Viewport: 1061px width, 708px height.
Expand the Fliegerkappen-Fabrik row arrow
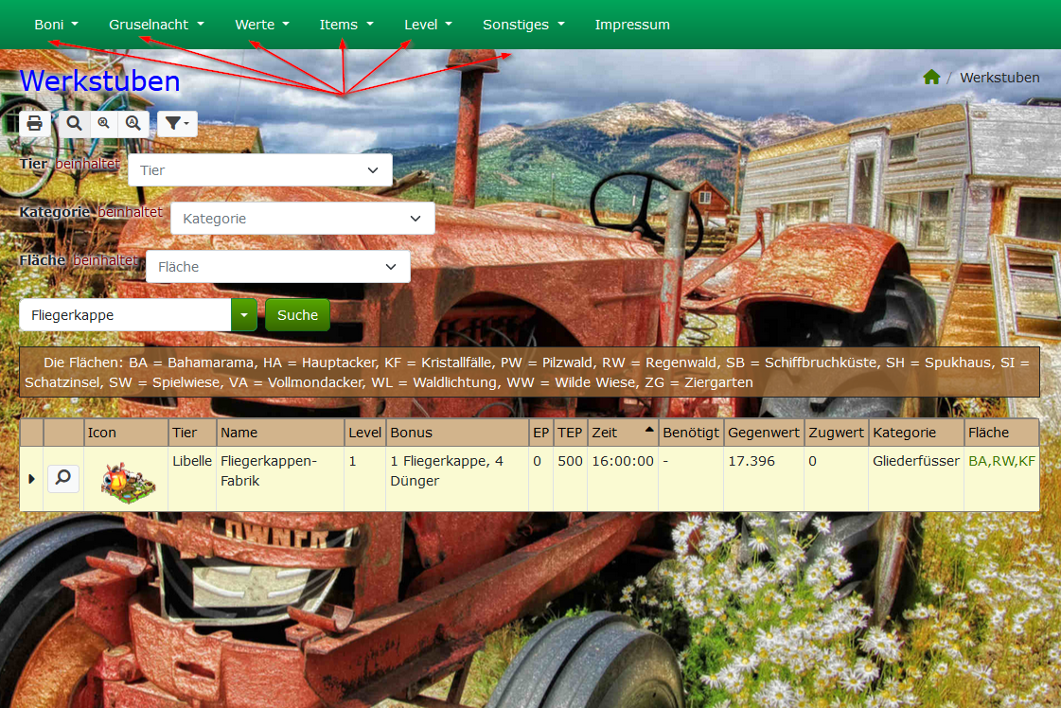(x=31, y=479)
